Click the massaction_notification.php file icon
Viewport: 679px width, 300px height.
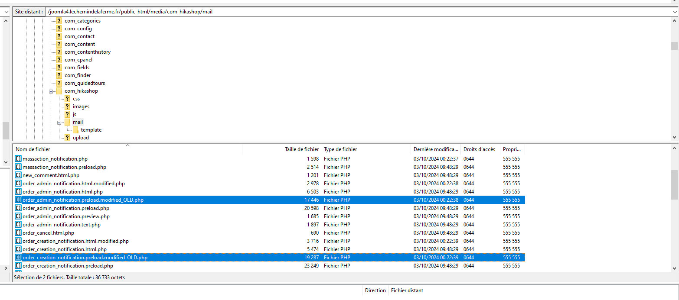coord(18,159)
